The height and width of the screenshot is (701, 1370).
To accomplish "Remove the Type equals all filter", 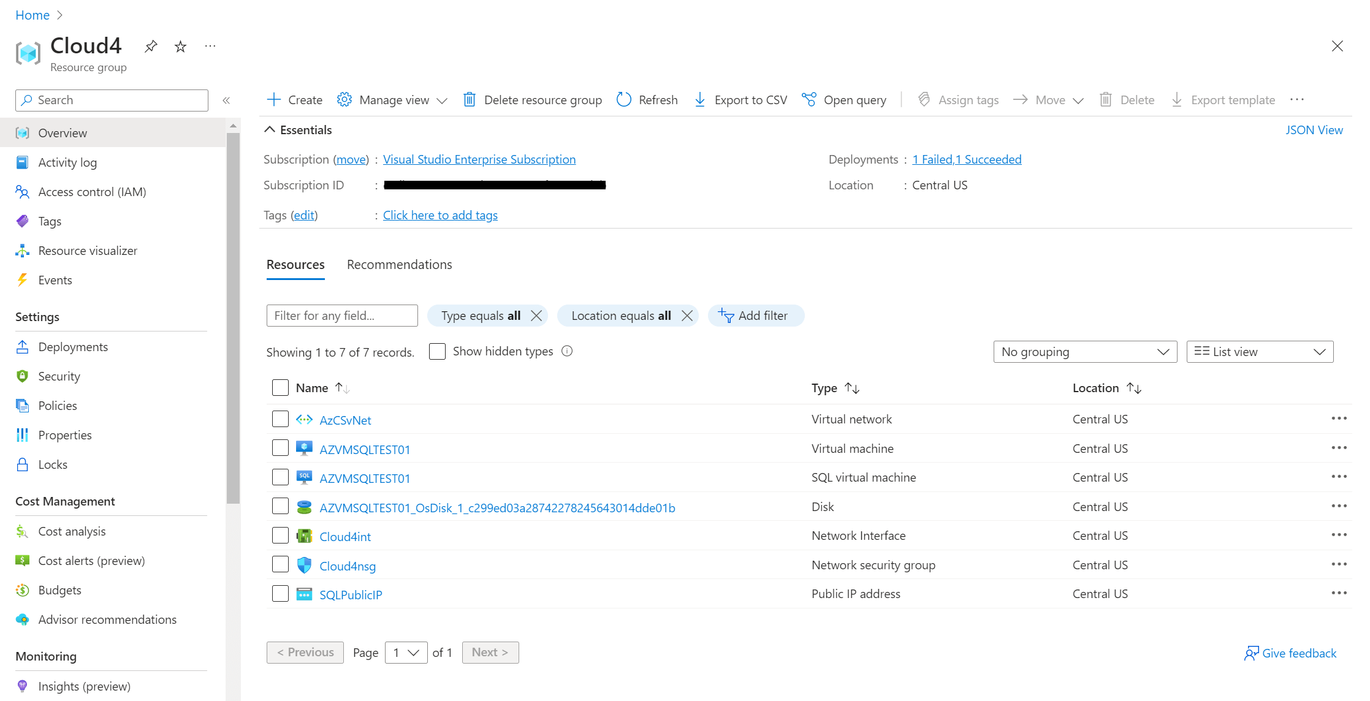I will point(536,316).
